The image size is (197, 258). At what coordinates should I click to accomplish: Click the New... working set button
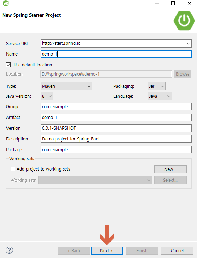tap(170, 169)
